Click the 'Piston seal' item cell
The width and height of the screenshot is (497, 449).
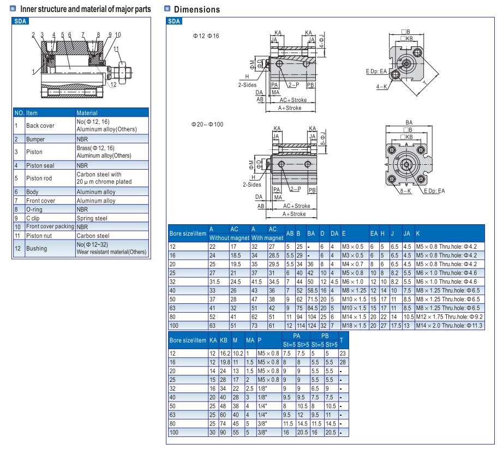tap(50, 165)
